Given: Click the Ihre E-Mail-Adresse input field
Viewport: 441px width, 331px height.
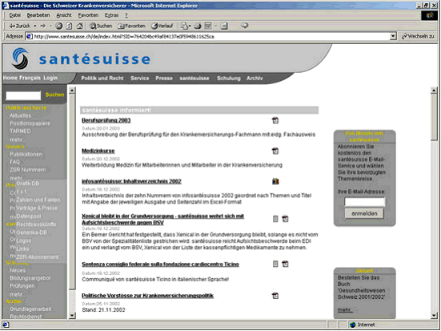Looking at the screenshot, I should coord(364,202).
